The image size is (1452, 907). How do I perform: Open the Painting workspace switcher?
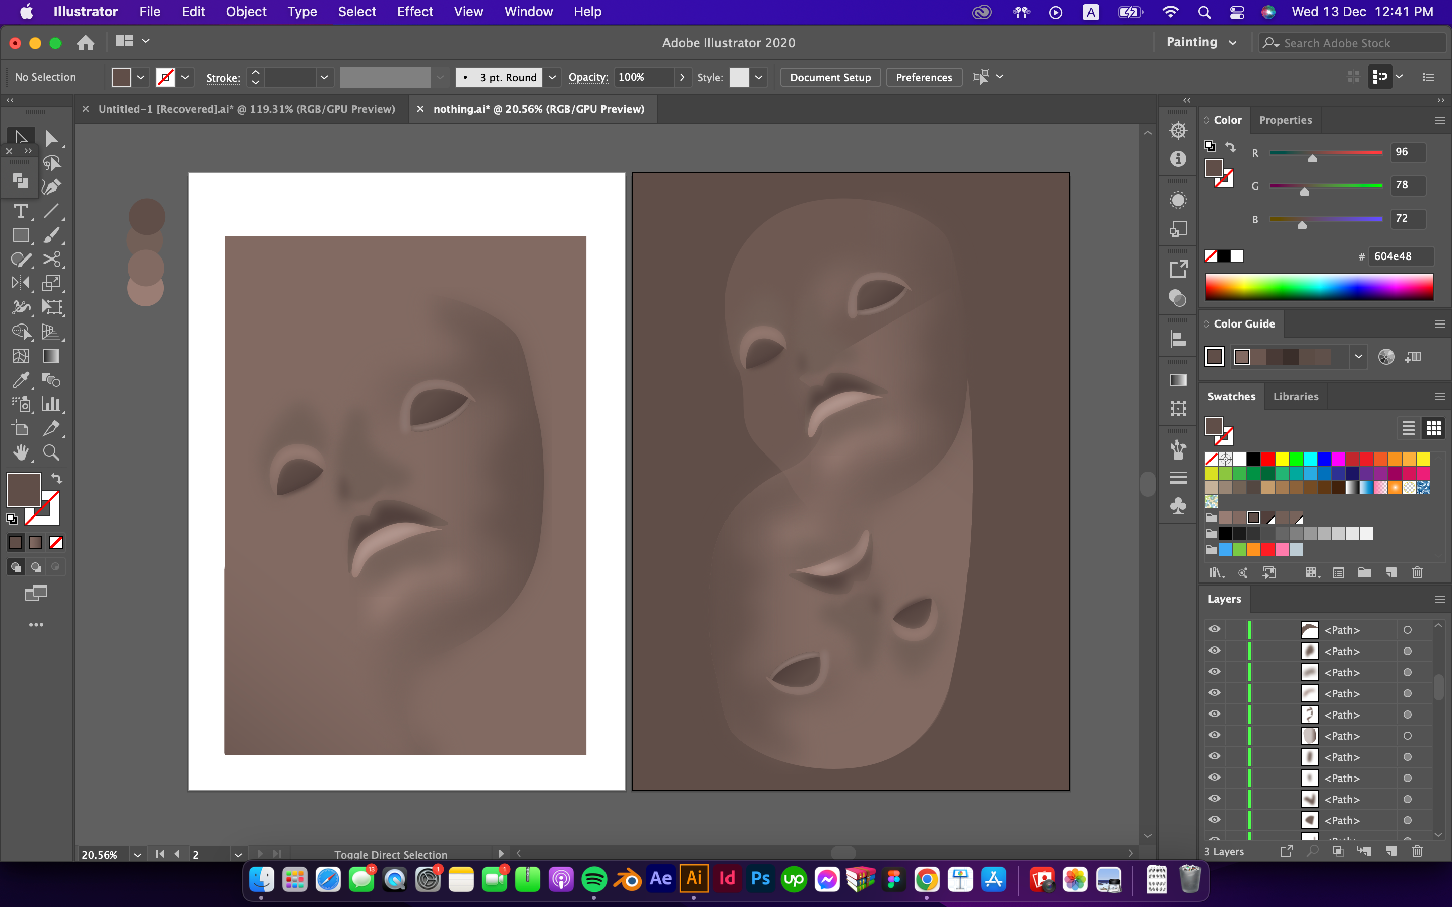pyautogui.click(x=1201, y=43)
